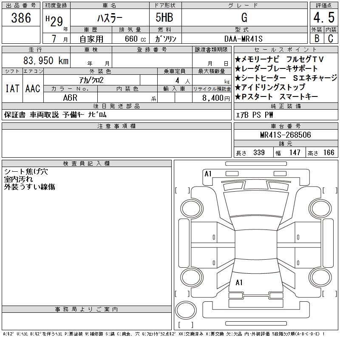Click the overall score 4.5
This screenshot has width=340, height=340.
324,17
